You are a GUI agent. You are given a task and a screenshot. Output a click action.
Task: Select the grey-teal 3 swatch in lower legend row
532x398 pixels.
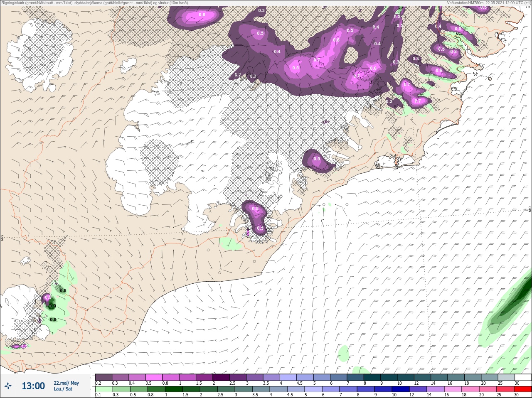pos(244,390)
